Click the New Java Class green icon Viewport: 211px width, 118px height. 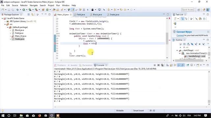[x=47, y=10]
